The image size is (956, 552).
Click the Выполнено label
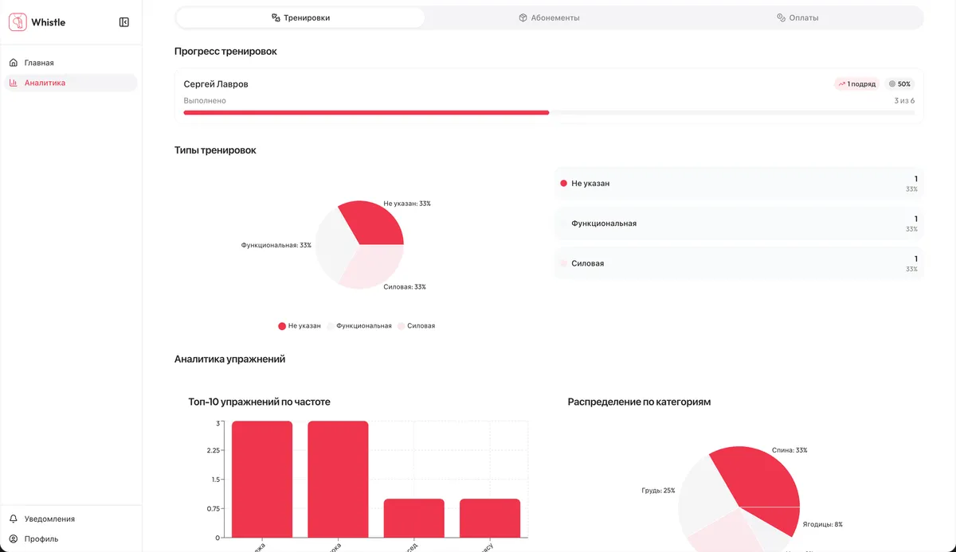tap(205, 101)
